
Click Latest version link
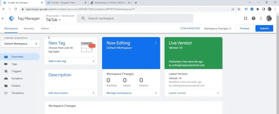pos(177,93)
